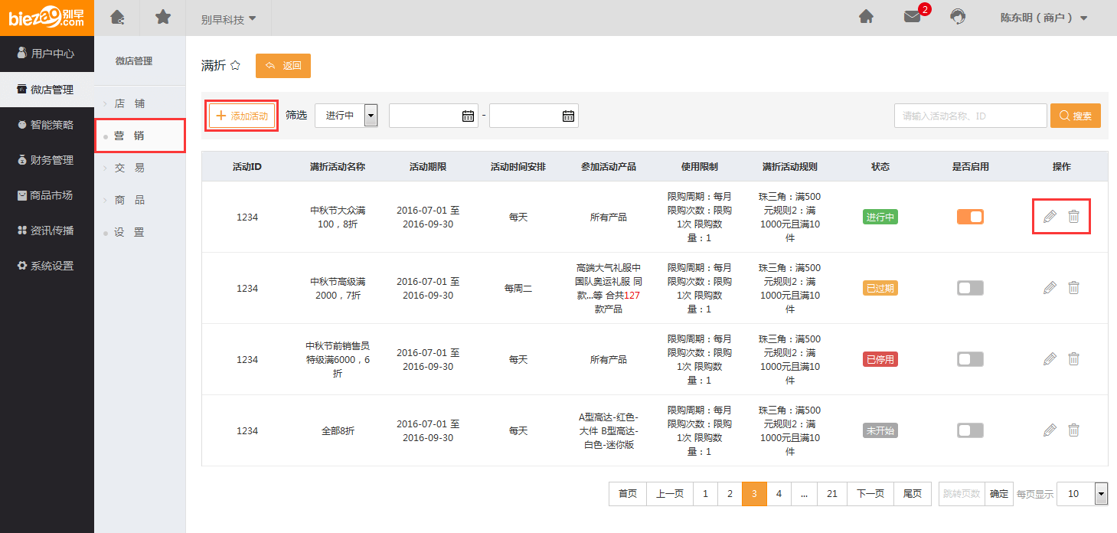Click the orange 搜索 search button
This screenshot has height=533, width=1117.
1075,116
